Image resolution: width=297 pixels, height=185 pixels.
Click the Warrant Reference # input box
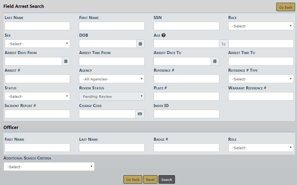(x=261, y=96)
